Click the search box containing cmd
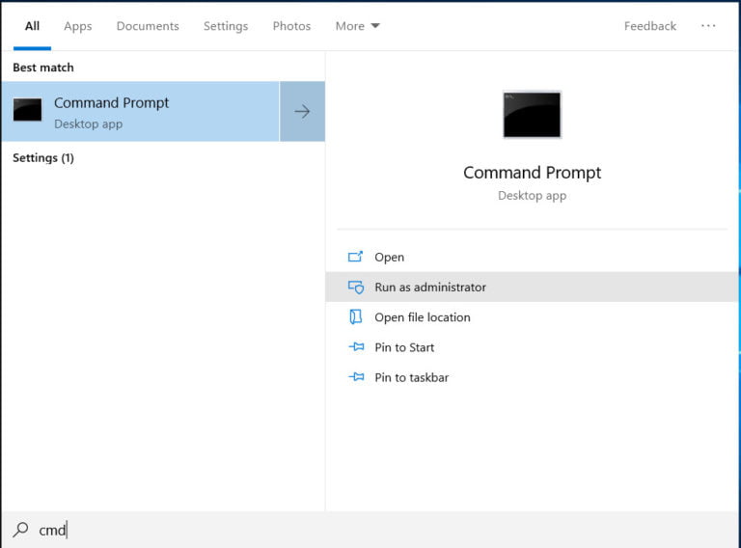This screenshot has width=741, height=548. coord(289,530)
